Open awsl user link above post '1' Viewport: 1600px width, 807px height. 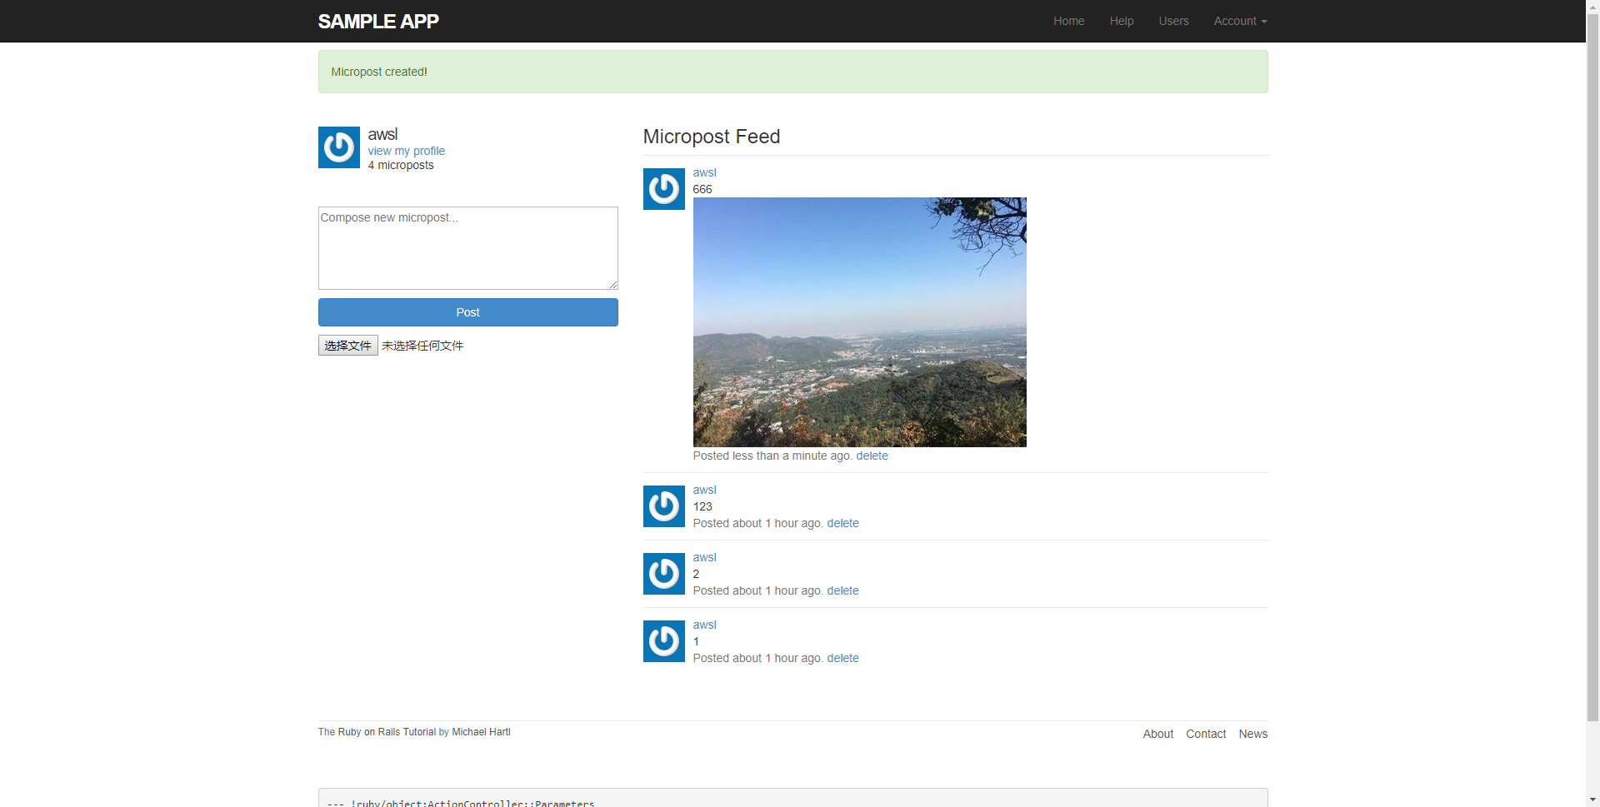705,625
